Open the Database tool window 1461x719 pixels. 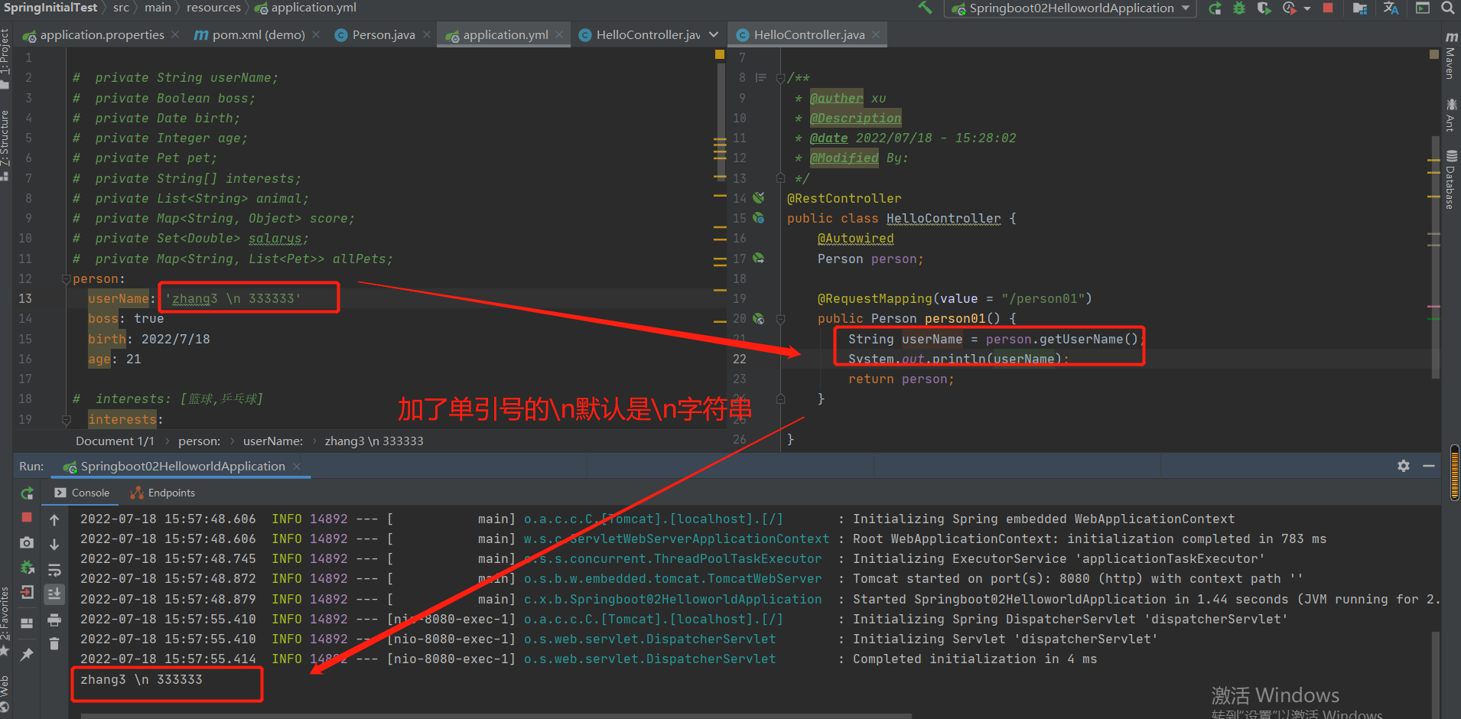(1450, 180)
